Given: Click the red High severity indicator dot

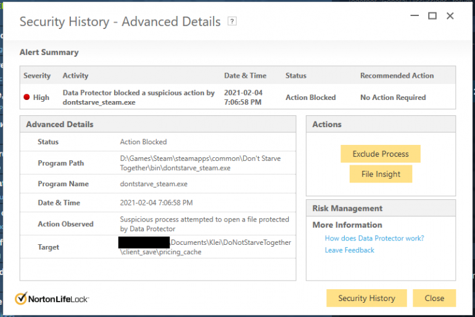Looking at the screenshot, I should (x=27, y=97).
